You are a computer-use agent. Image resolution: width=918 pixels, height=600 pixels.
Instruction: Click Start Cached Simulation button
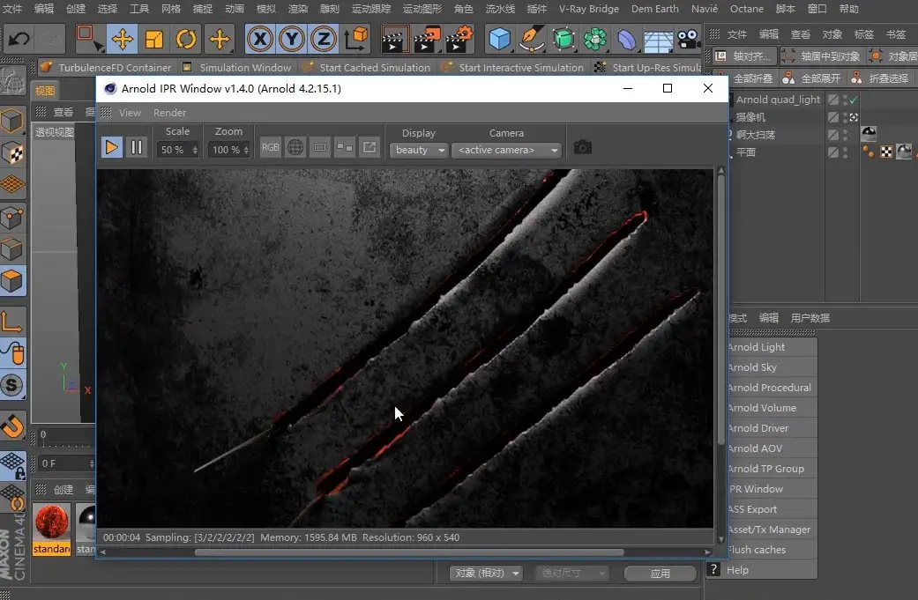point(367,67)
